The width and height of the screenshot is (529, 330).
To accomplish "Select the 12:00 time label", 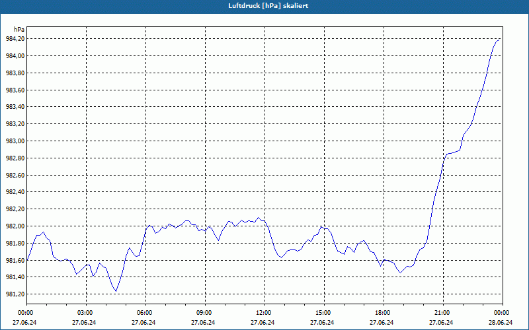I will pyautogui.click(x=264, y=313).
